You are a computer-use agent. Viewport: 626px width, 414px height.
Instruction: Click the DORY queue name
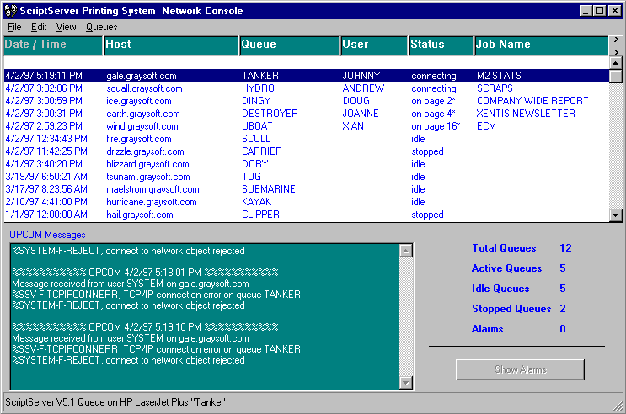[x=254, y=164]
